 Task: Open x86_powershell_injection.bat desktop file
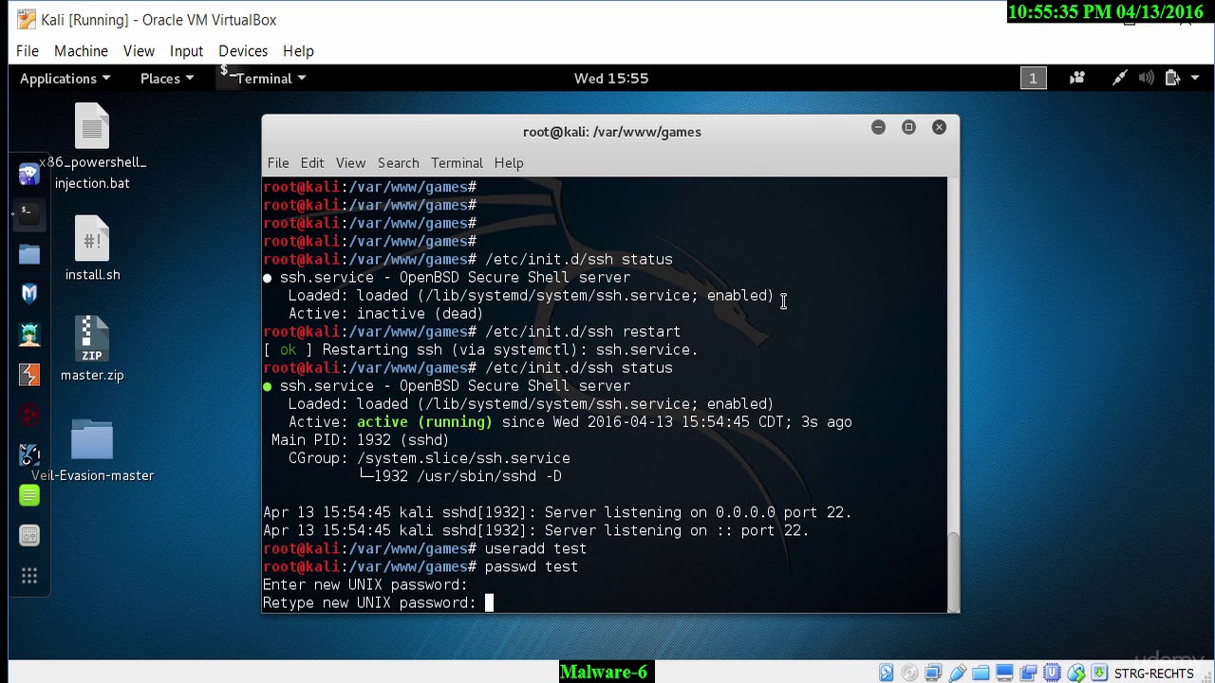point(92,147)
